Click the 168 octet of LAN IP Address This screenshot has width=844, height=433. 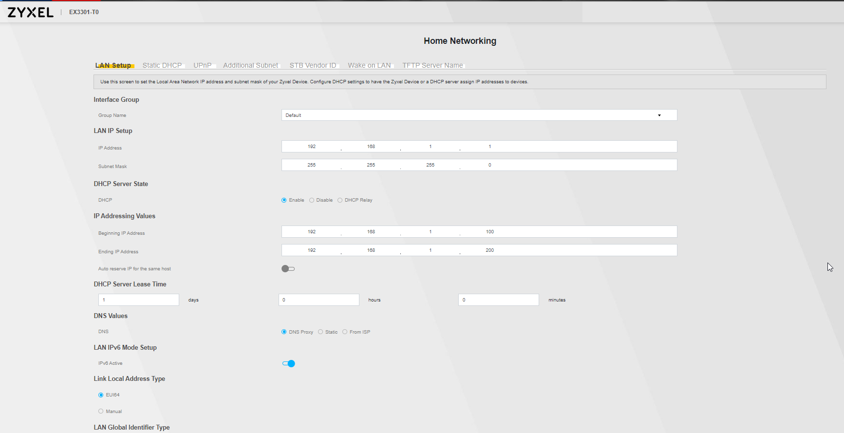(371, 147)
